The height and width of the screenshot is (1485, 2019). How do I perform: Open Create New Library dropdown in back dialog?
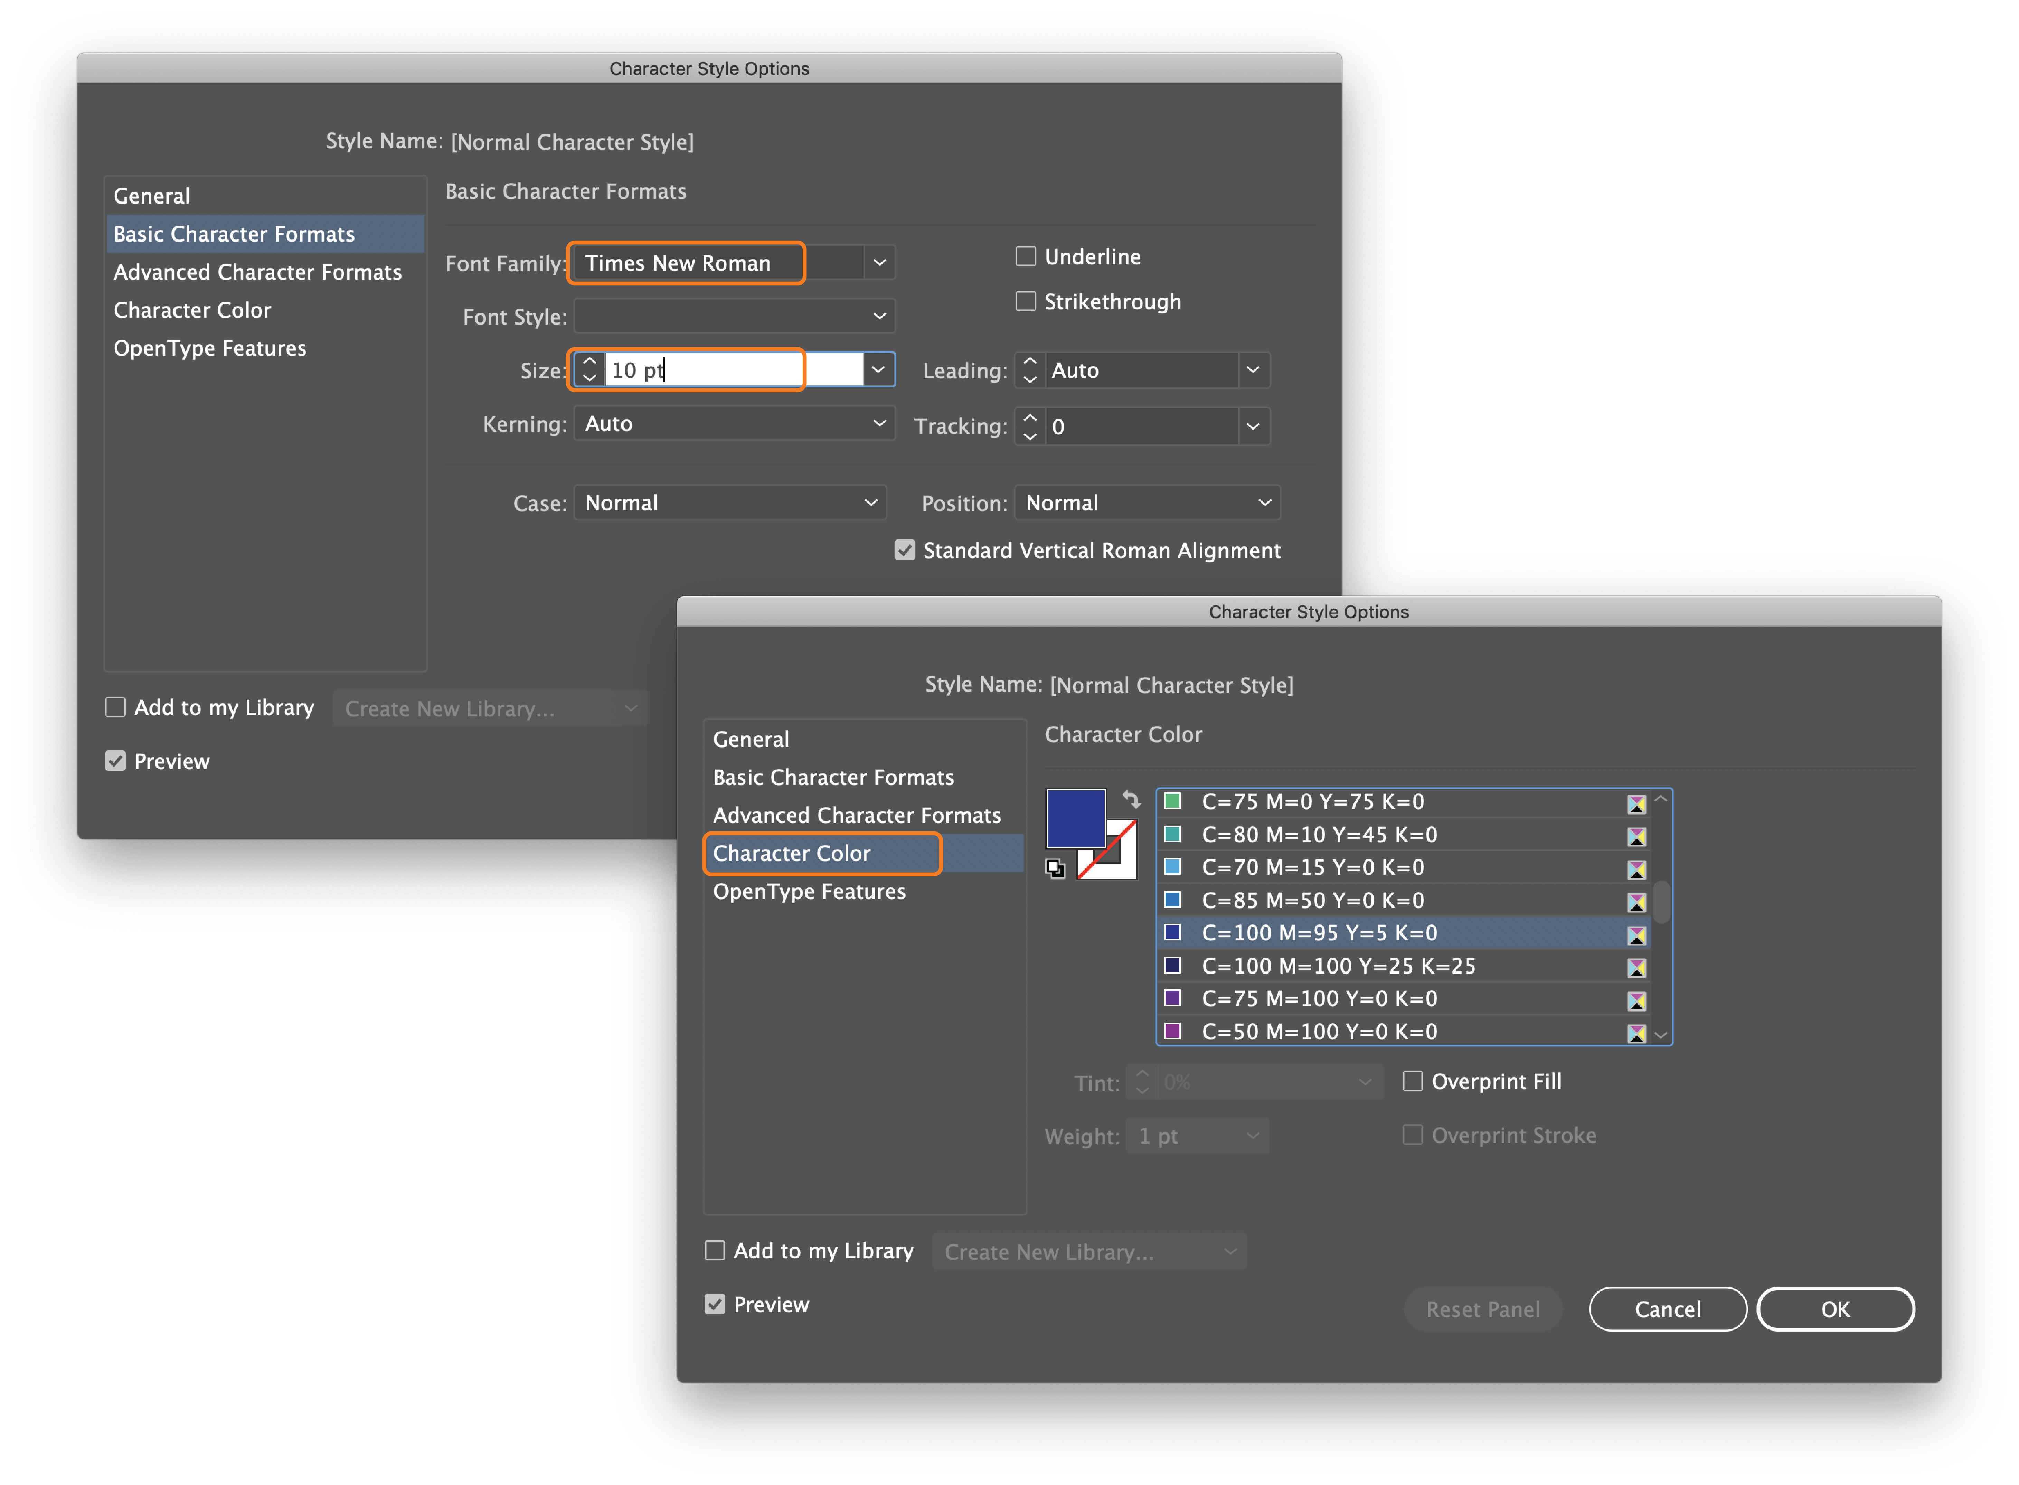tap(490, 708)
